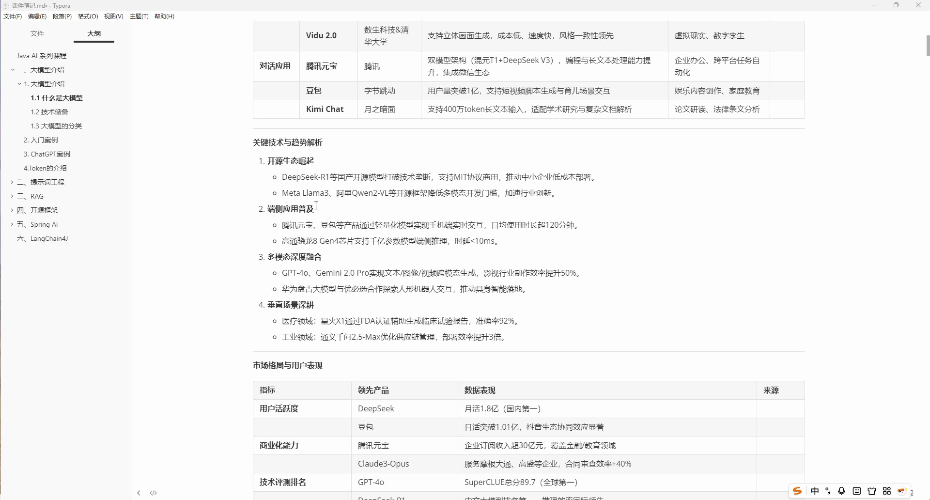The image size is (930, 500).
Task: Open the 段落(P) menu
Action: point(62,16)
